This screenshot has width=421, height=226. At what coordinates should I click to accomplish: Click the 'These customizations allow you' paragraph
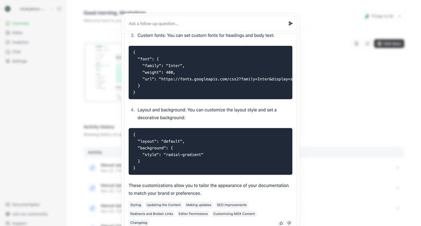[x=209, y=189]
